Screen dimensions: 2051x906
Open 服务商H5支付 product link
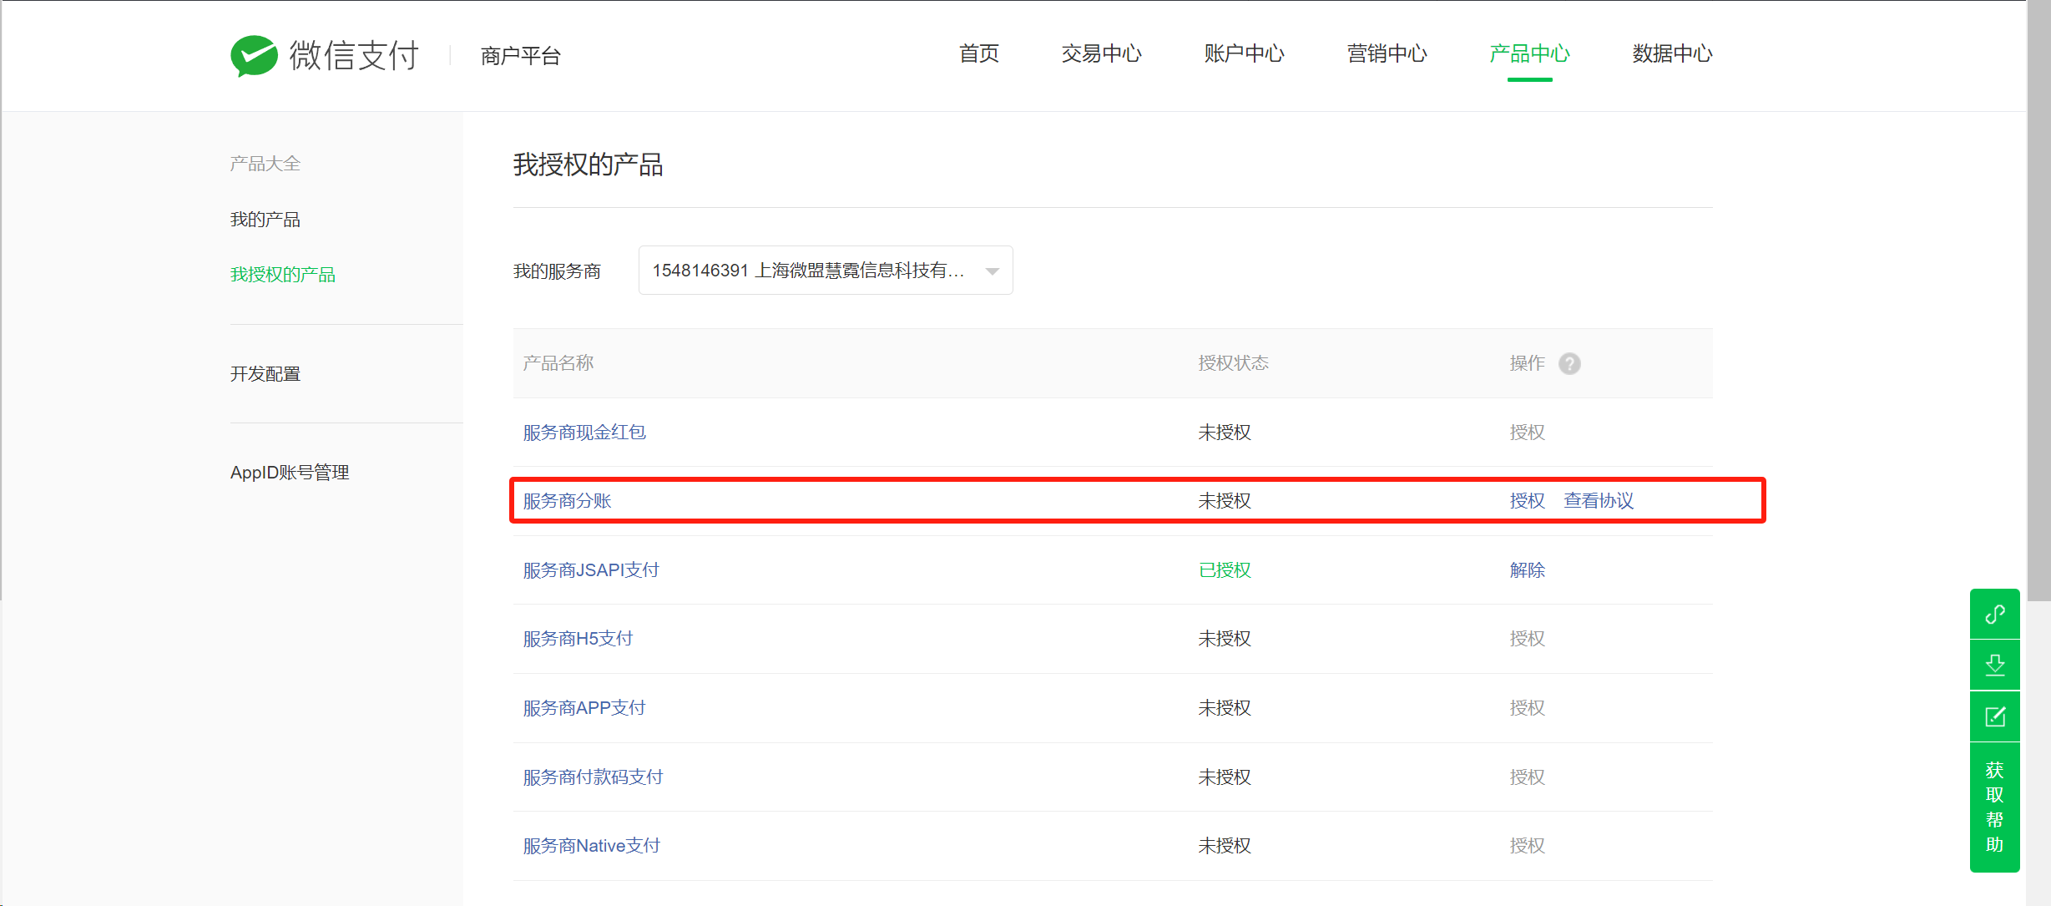tap(578, 639)
